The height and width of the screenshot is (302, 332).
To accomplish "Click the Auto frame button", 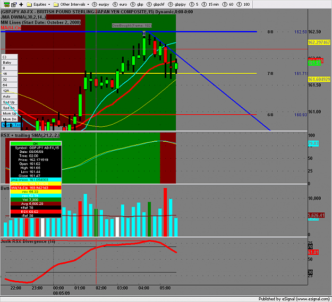I will point(10,97).
